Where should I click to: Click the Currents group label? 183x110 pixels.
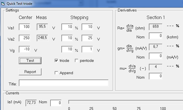click(x=12, y=93)
